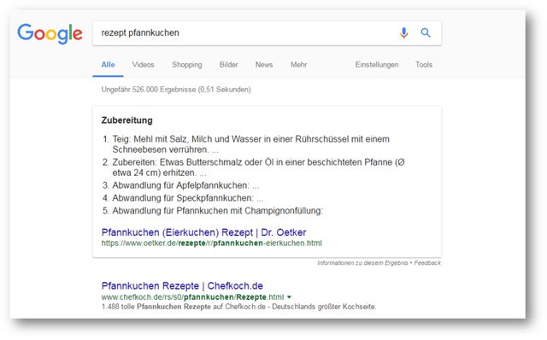Screen dimensions: 547x340
Task: Select the Alle tab
Action: [x=108, y=65]
